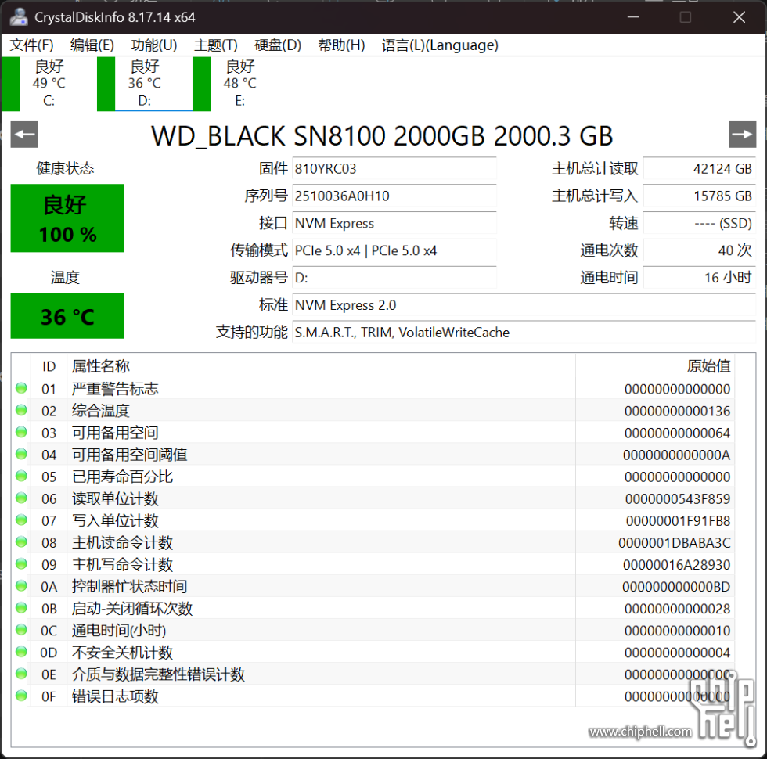The height and width of the screenshot is (759, 767).
Task: Open the 文件(F) menu
Action: 32,45
